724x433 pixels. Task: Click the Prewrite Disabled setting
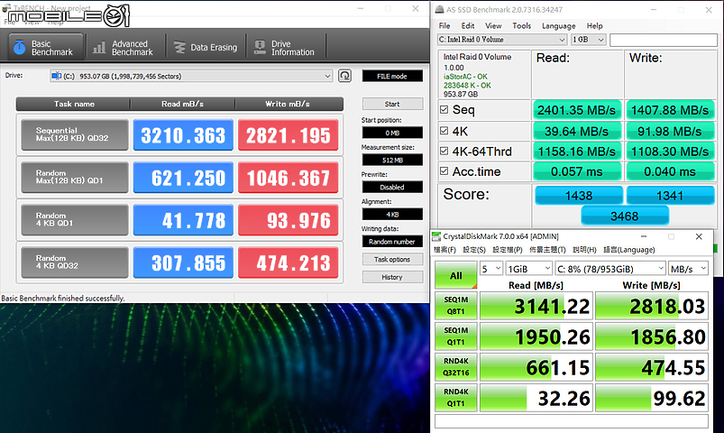point(392,187)
